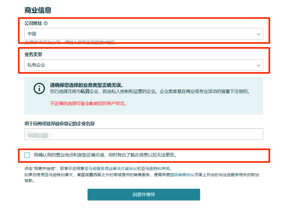The width and height of the screenshot is (284, 209).
Task: Open the 国际销售协议 link
Action: [182, 175]
